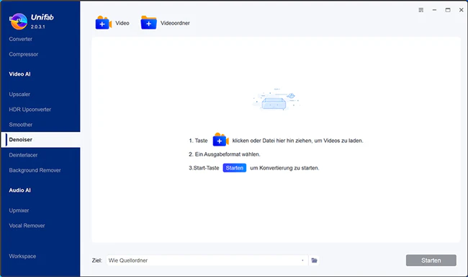468x277 pixels.
Task: Select Compressor in the sidebar
Action: click(x=24, y=54)
